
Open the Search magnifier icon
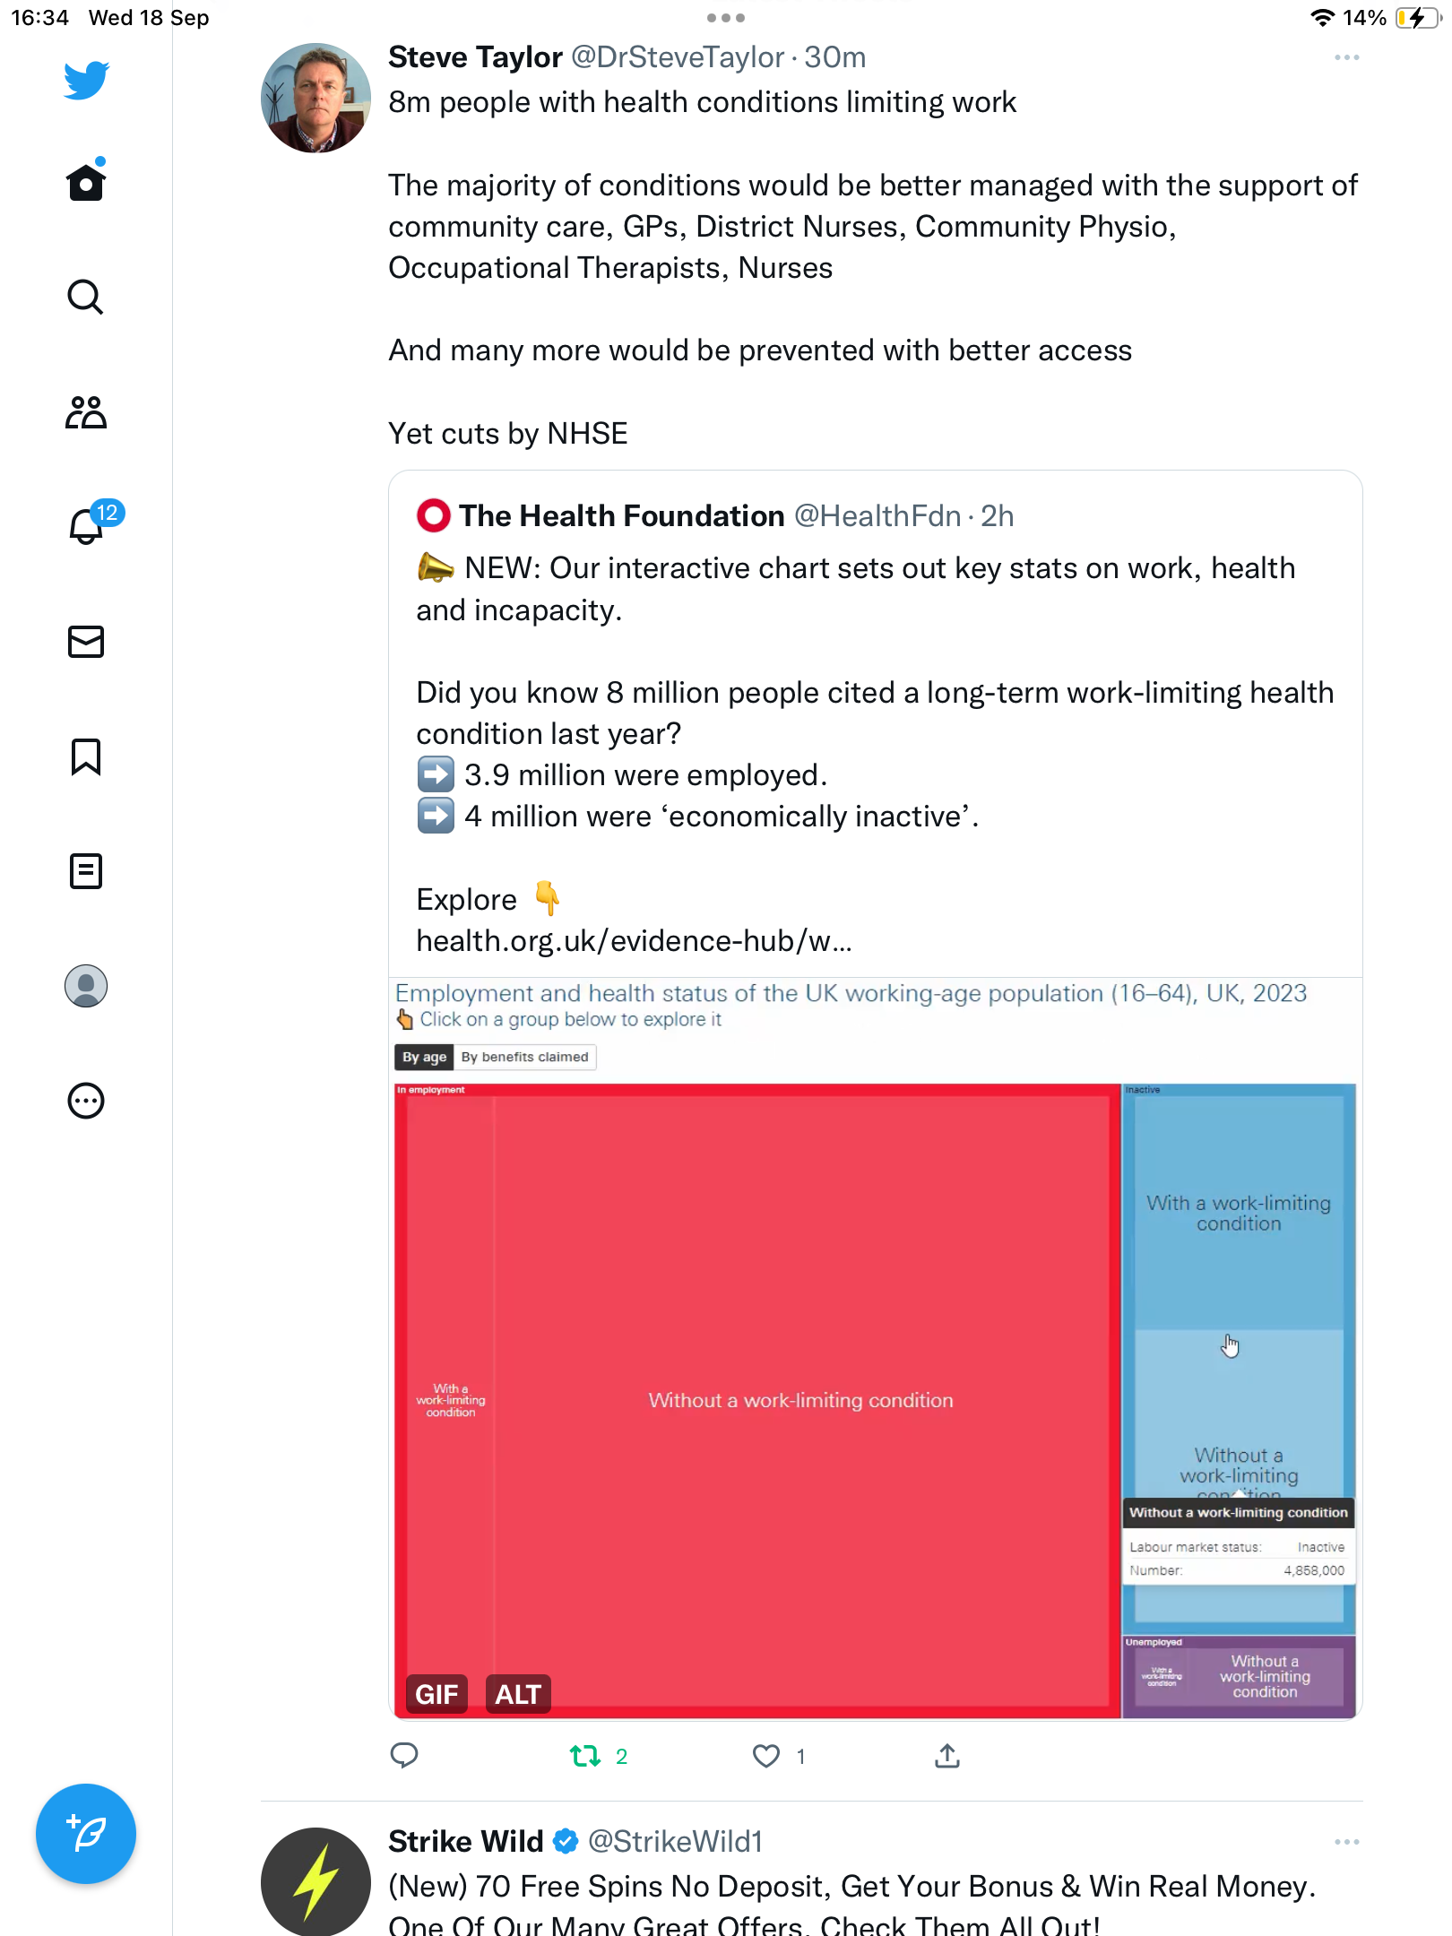tap(86, 297)
